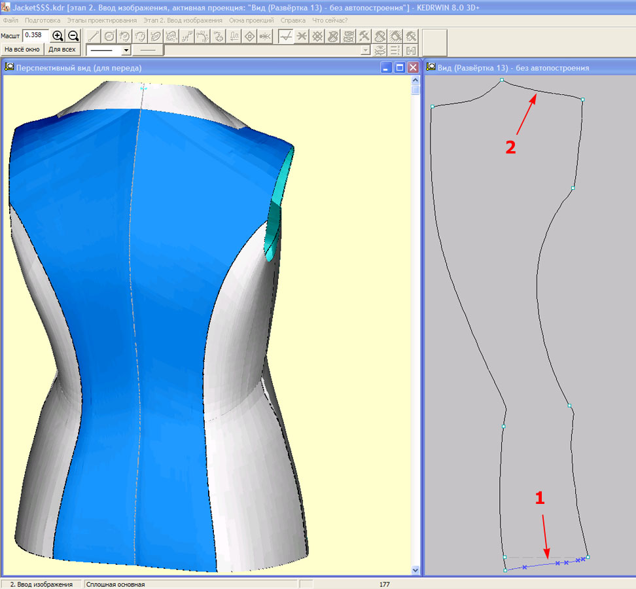Open the line style dropdown
The width and height of the screenshot is (636, 589).
[126, 50]
